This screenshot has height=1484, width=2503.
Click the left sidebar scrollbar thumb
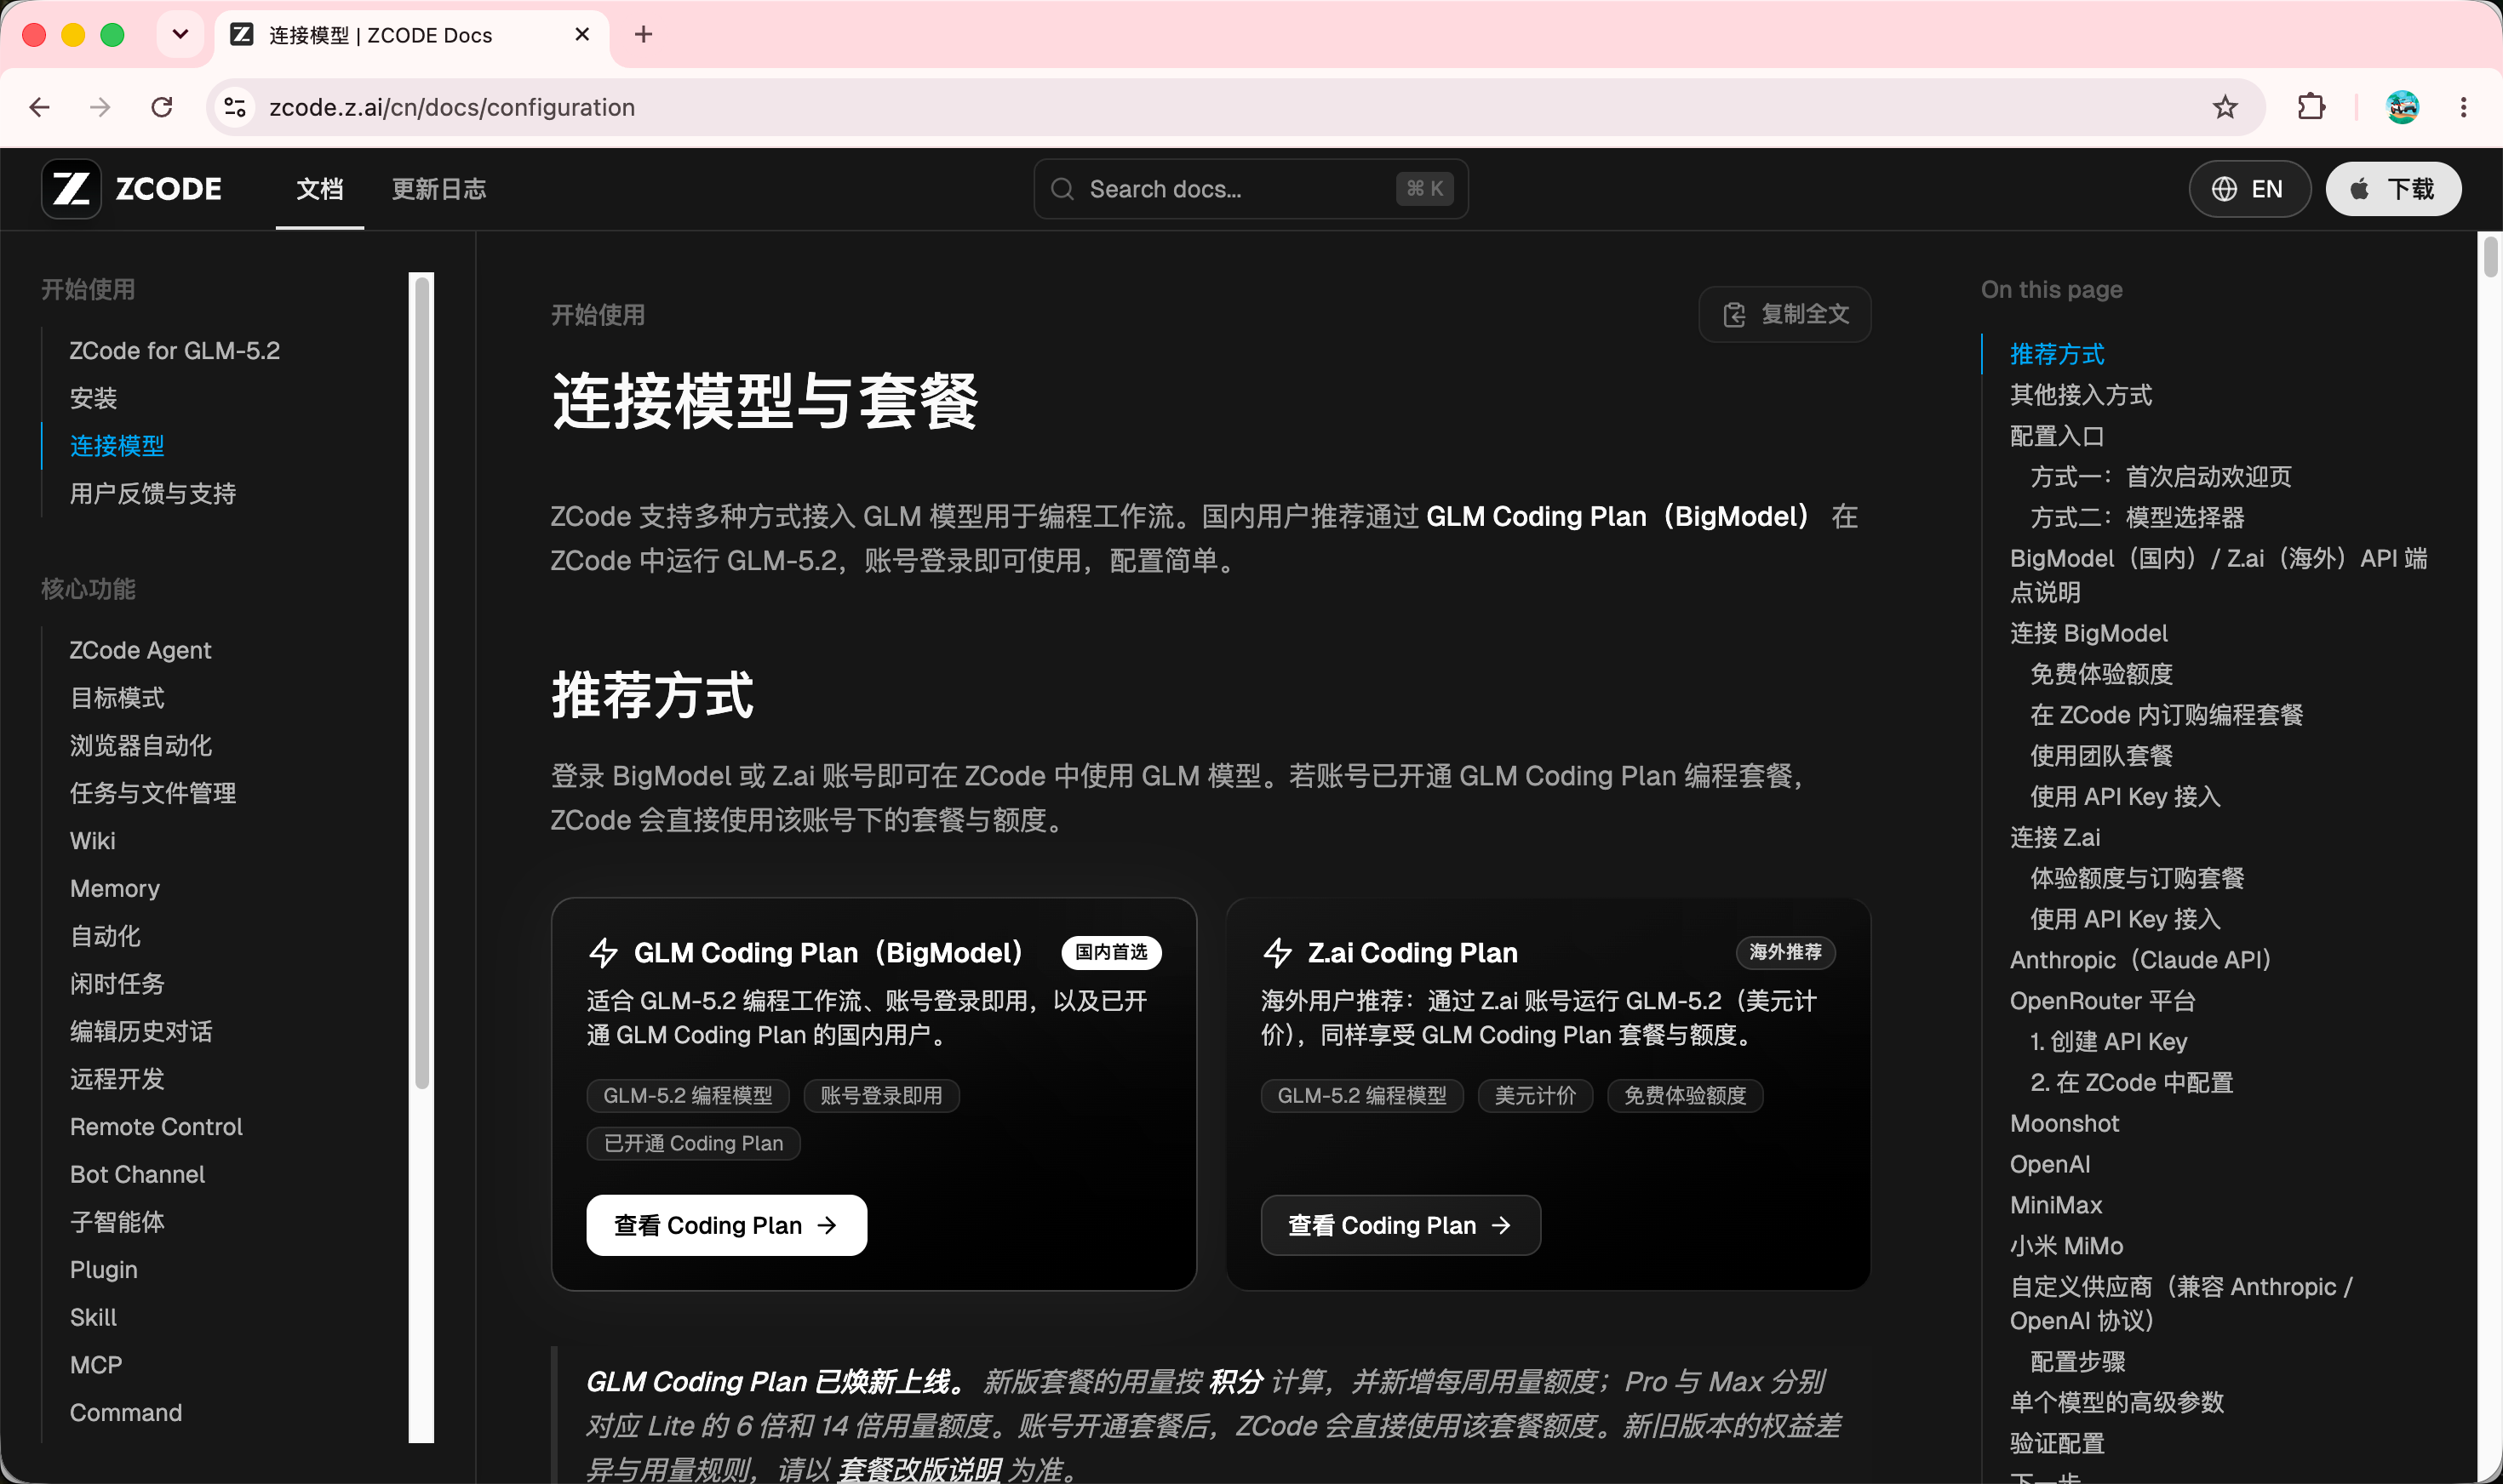click(x=422, y=684)
